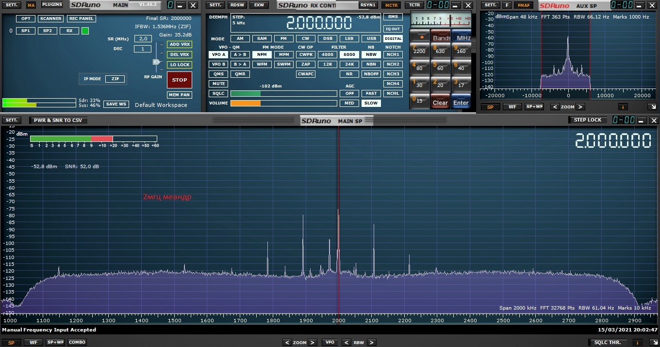This screenshot has height=347, width=660.
Task: Set AGC to MED
Action: 349,103
